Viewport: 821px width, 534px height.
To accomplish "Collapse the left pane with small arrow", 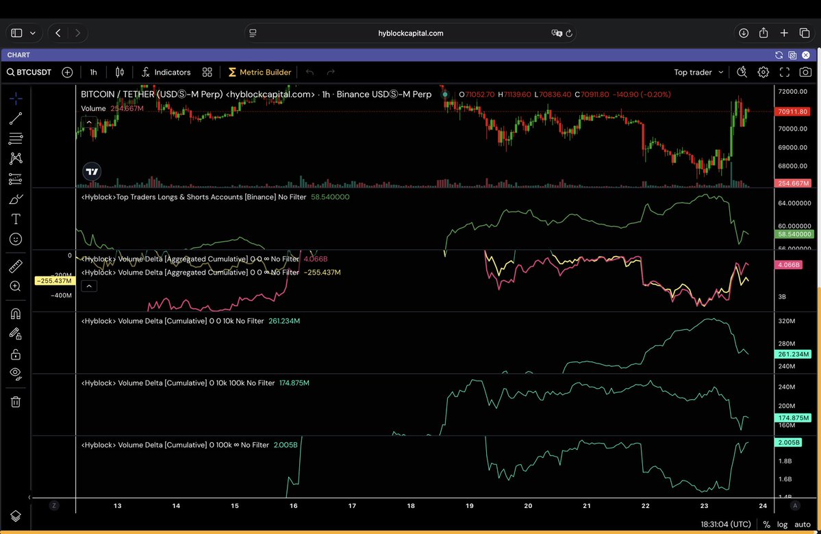I will (29, 497).
